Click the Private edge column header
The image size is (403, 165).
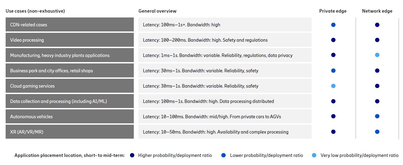click(333, 11)
